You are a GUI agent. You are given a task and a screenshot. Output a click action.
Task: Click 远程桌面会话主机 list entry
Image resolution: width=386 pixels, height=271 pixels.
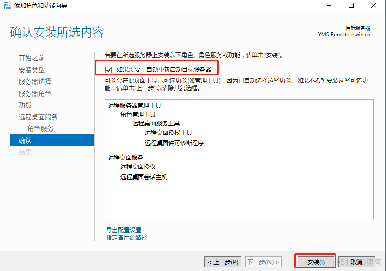tap(144, 177)
